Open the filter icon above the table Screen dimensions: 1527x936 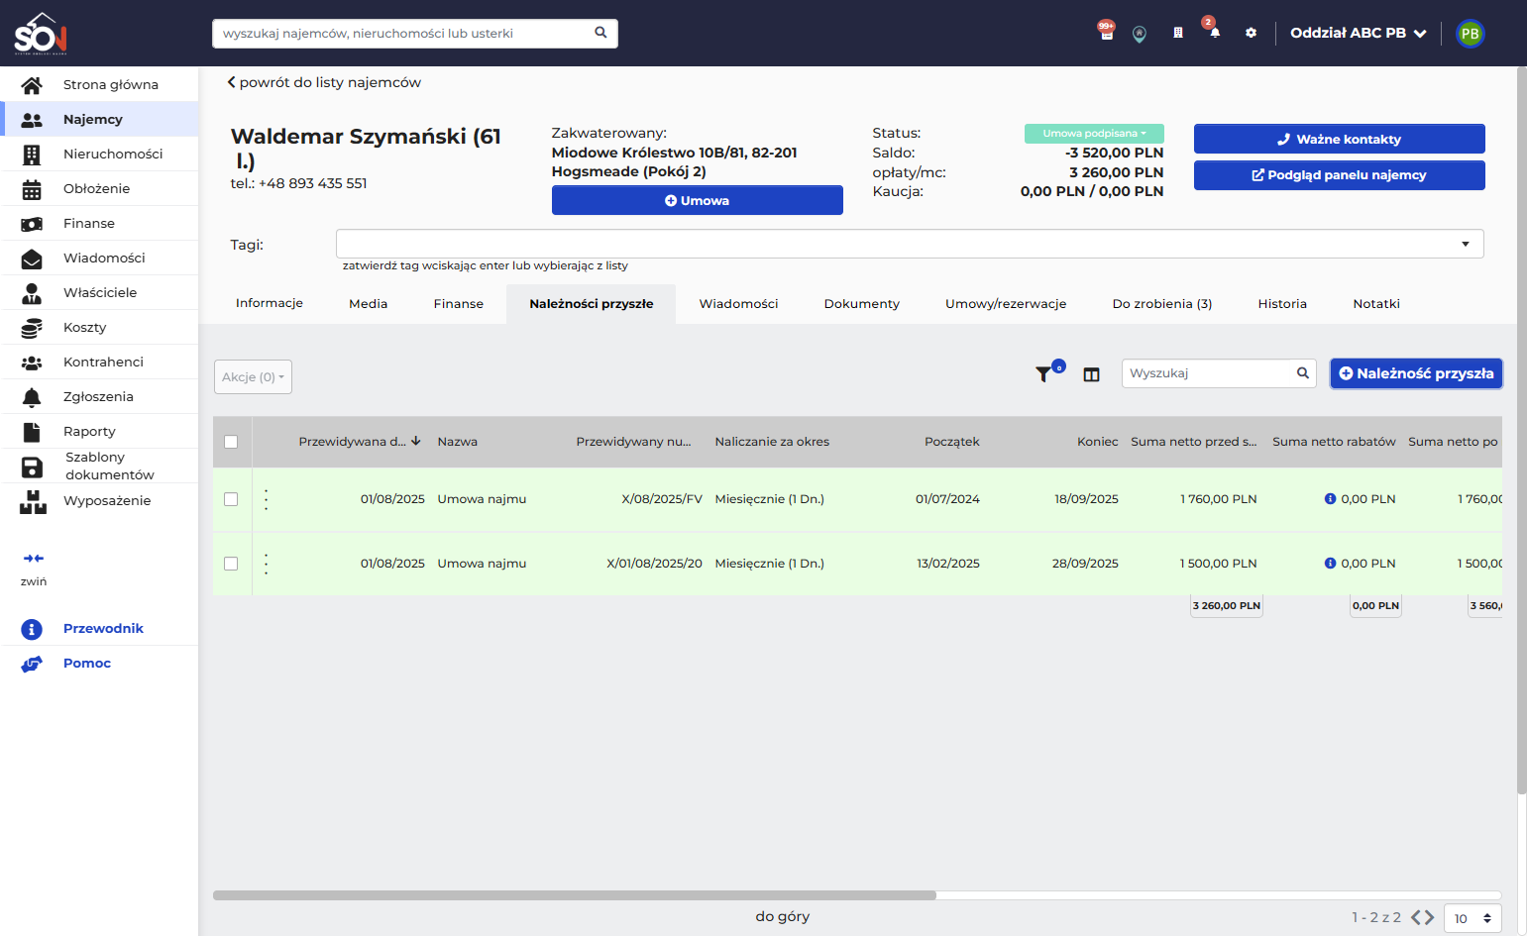1043,374
